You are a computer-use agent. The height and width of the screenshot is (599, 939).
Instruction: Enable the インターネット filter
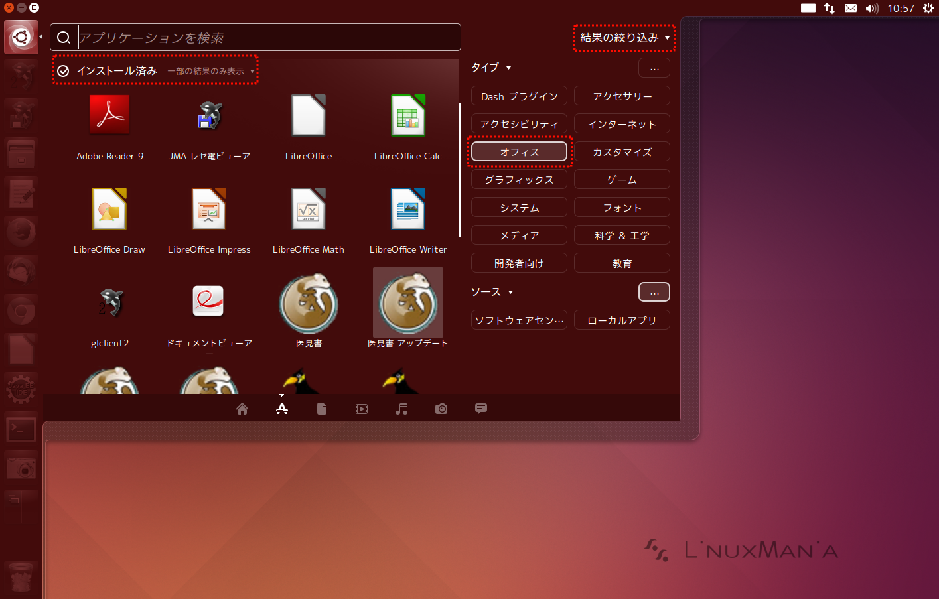(622, 124)
